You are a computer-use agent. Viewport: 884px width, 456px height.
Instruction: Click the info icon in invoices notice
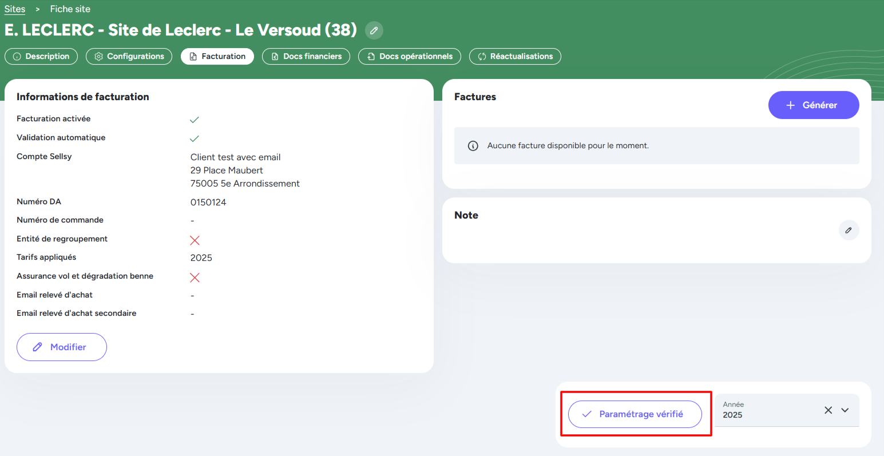click(x=473, y=146)
